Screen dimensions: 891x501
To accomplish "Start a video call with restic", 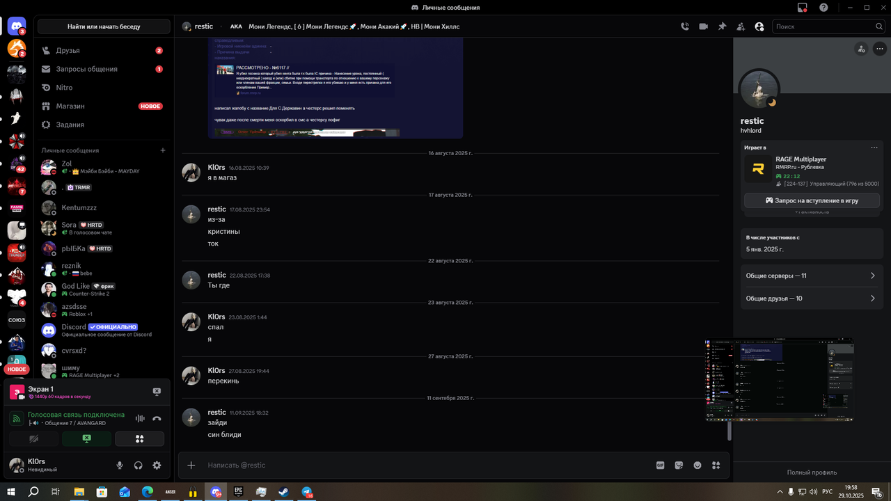I will 703,26.
